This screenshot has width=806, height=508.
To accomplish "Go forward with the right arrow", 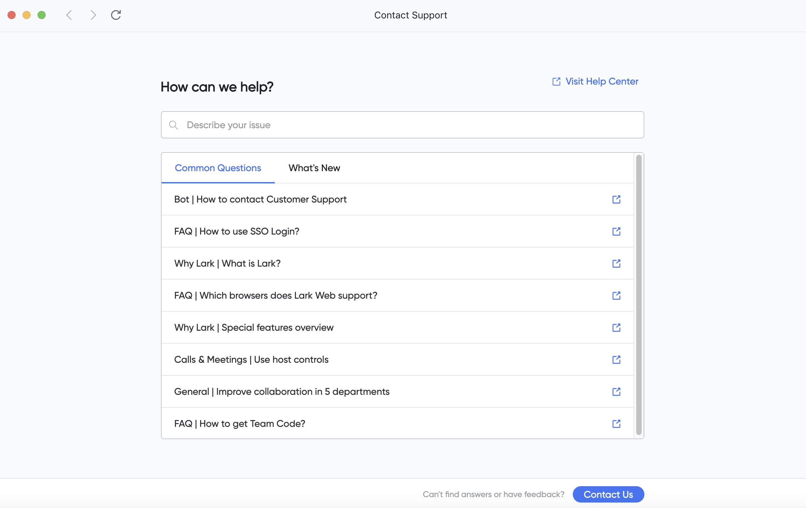I will 93,15.
